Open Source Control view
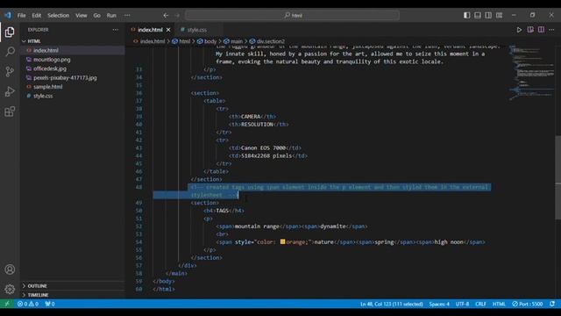 10,72
